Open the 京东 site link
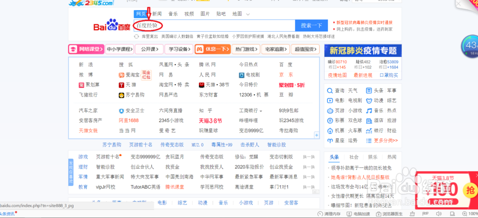478x218 pixels. (286, 75)
